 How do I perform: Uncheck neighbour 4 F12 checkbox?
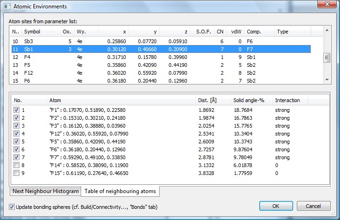click(x=16, y=133)
